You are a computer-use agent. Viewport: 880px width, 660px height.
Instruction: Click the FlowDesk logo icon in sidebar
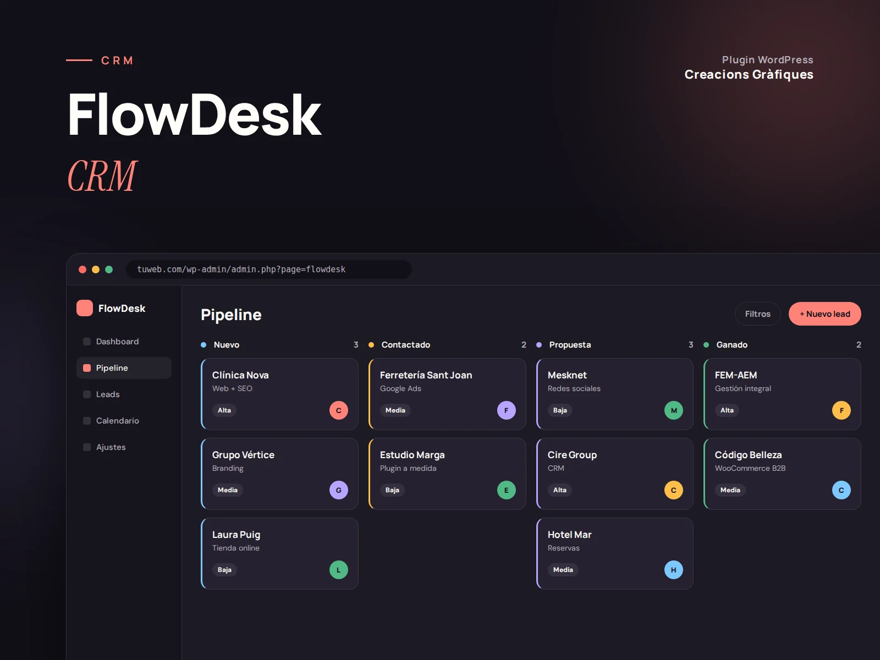85,308
